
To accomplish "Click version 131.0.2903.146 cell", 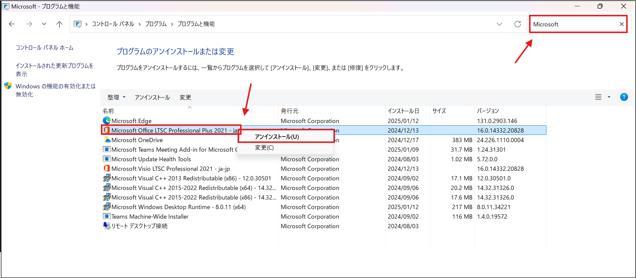I will pyautogui.click(x=497, y=121).
